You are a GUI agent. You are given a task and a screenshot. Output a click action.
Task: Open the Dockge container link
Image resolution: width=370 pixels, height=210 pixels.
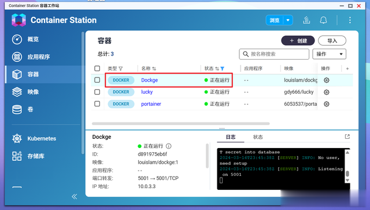[x=149, y=80]
